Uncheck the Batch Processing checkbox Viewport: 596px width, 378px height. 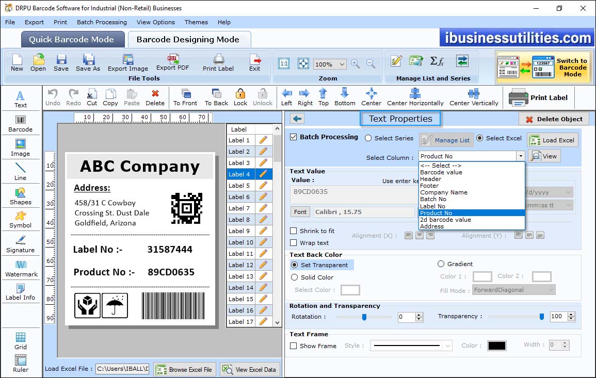point(294,137)
